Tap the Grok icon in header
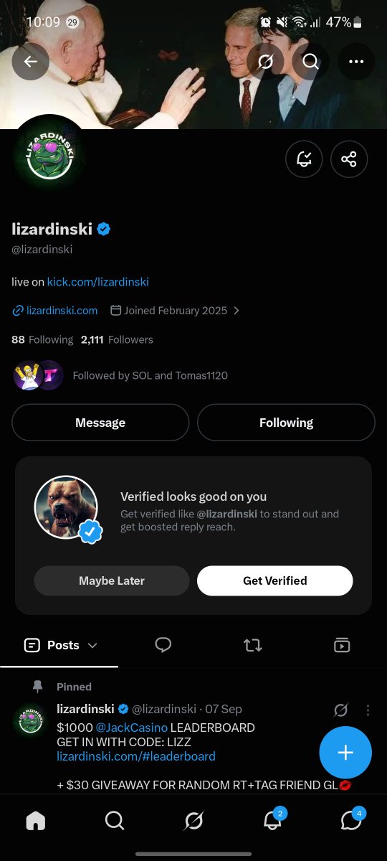 (x=265, y=62)
